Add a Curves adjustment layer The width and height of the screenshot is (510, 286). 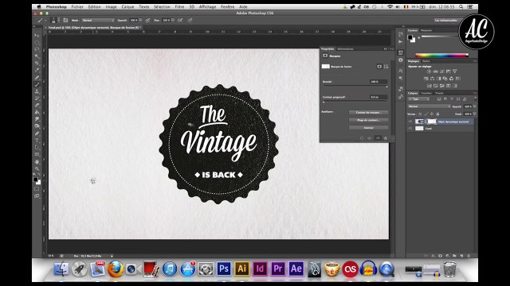click(442, 71)
